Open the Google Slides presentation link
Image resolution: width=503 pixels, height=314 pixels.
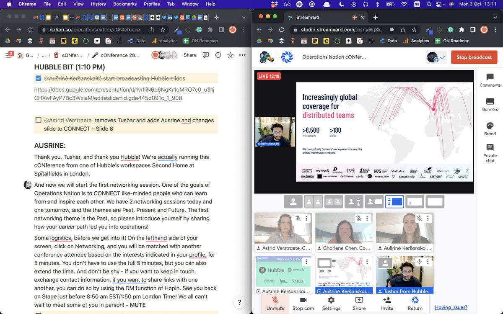[x=124, y=94]
